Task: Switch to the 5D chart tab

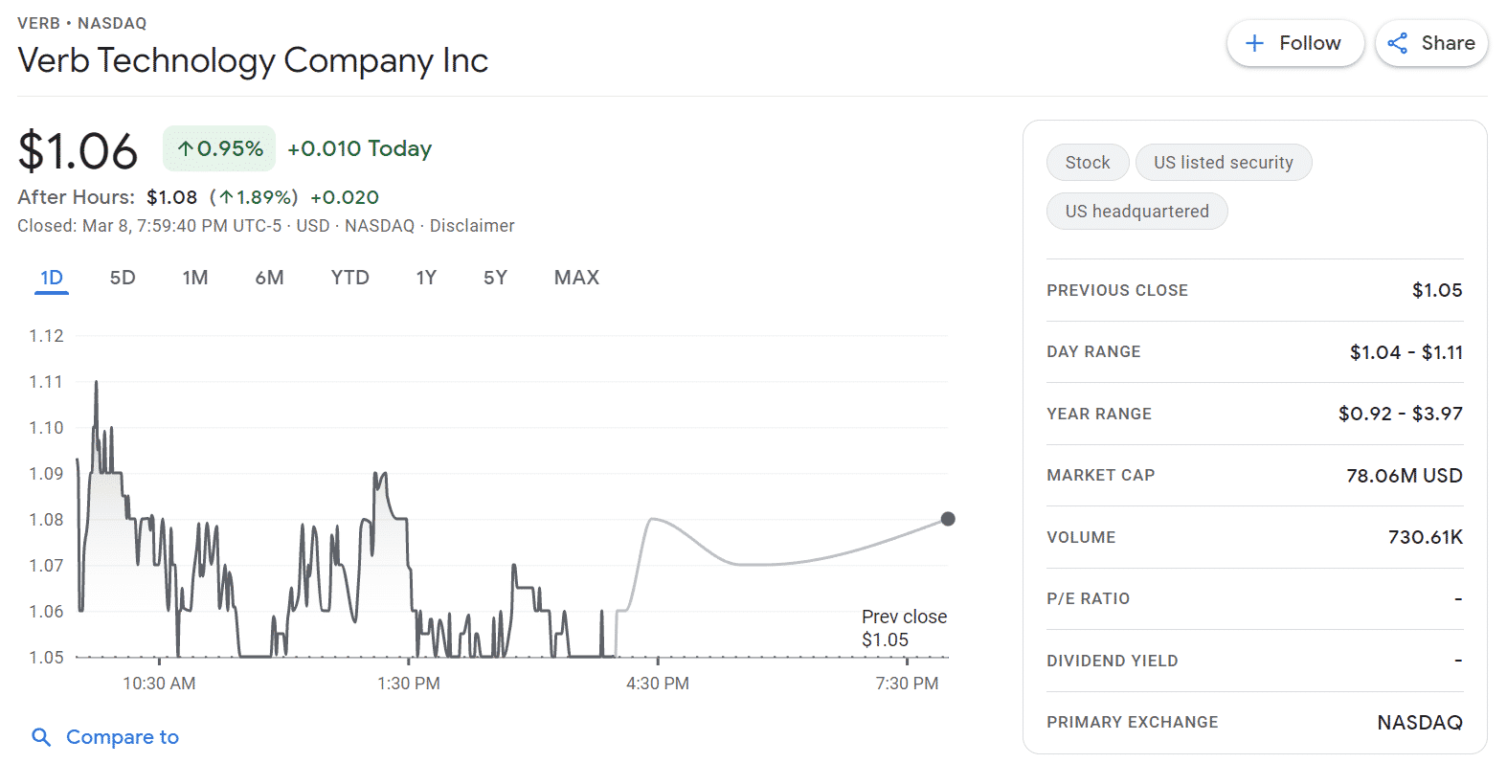Action: 123,278
